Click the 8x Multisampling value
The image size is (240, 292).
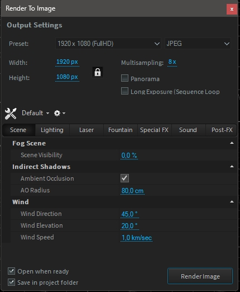click(172, 62)
